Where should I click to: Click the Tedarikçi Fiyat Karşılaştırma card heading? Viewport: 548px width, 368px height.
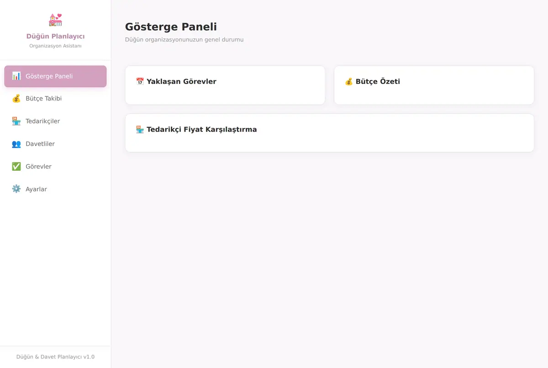pyautogui.click(x=201, y=130)
